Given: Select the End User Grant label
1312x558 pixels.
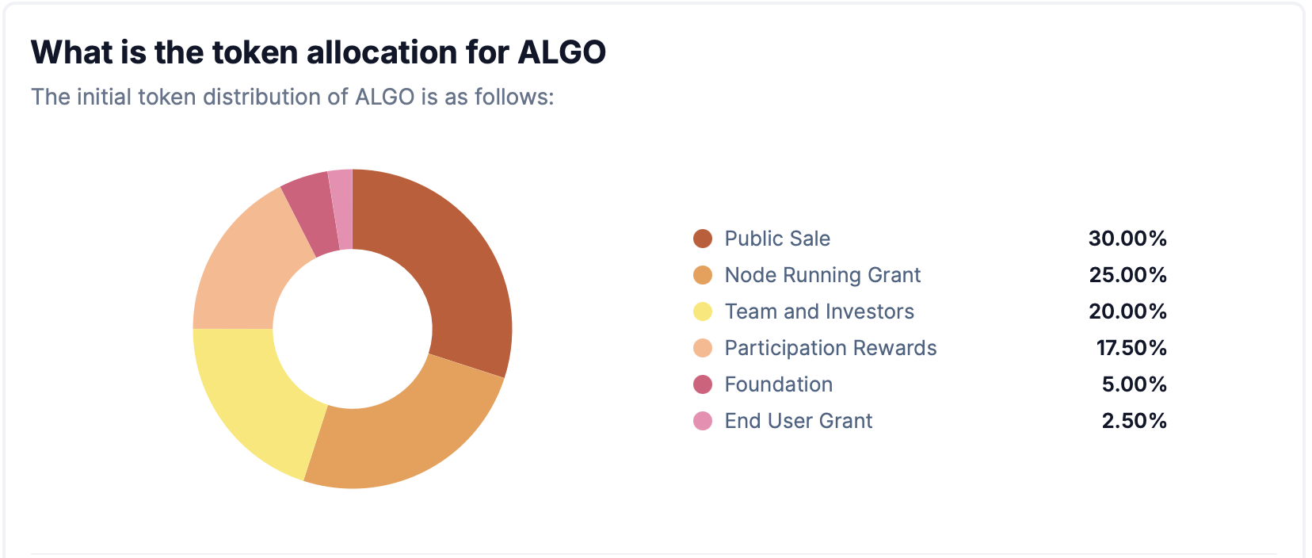Looking at the screenshot, I should [x=799, y=421].
